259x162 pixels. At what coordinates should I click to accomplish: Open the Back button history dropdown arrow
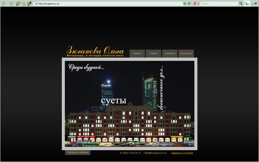(7, 4)
